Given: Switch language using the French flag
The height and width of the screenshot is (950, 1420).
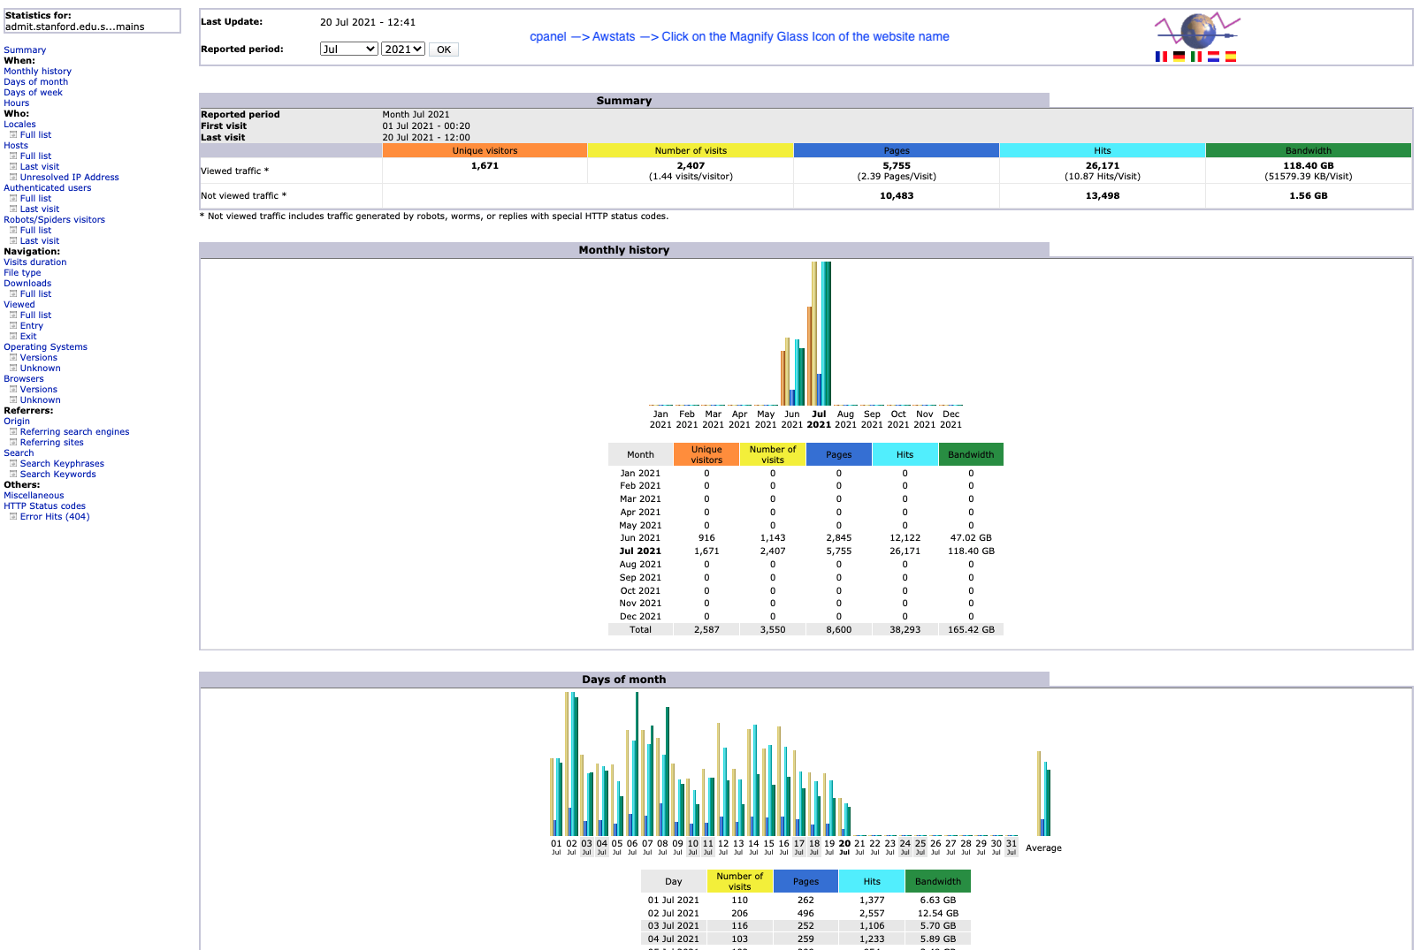Looking at the screenshot, I should pyautogui.click(x=1161, y=57).
